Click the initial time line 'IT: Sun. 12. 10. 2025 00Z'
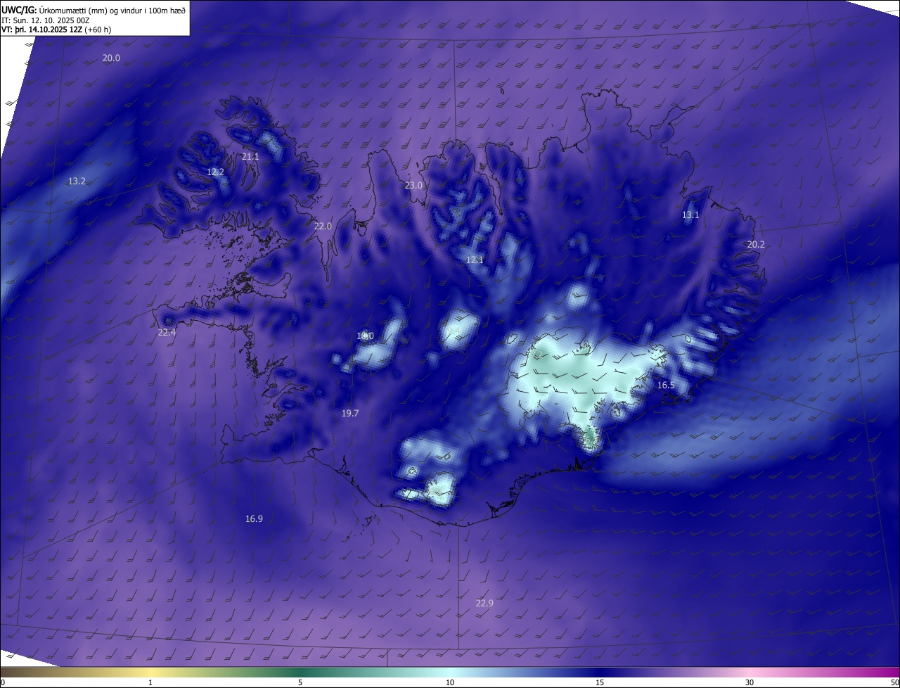Screen dimensions: 900x688 pyautogui.click(x=45, y=20)
